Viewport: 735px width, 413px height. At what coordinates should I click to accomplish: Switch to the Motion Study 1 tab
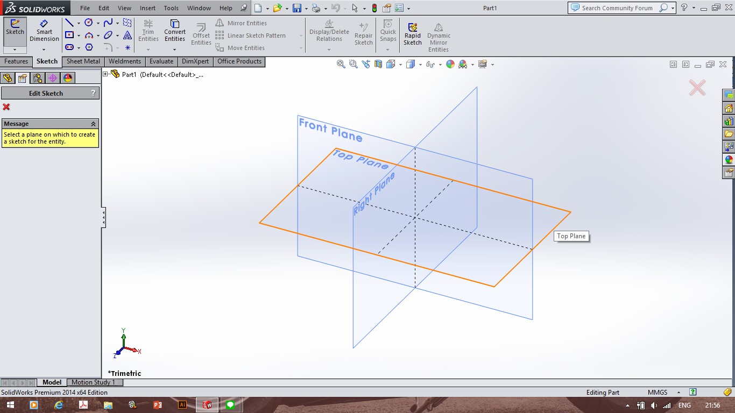pyautogui.click(x=94, y=382)
